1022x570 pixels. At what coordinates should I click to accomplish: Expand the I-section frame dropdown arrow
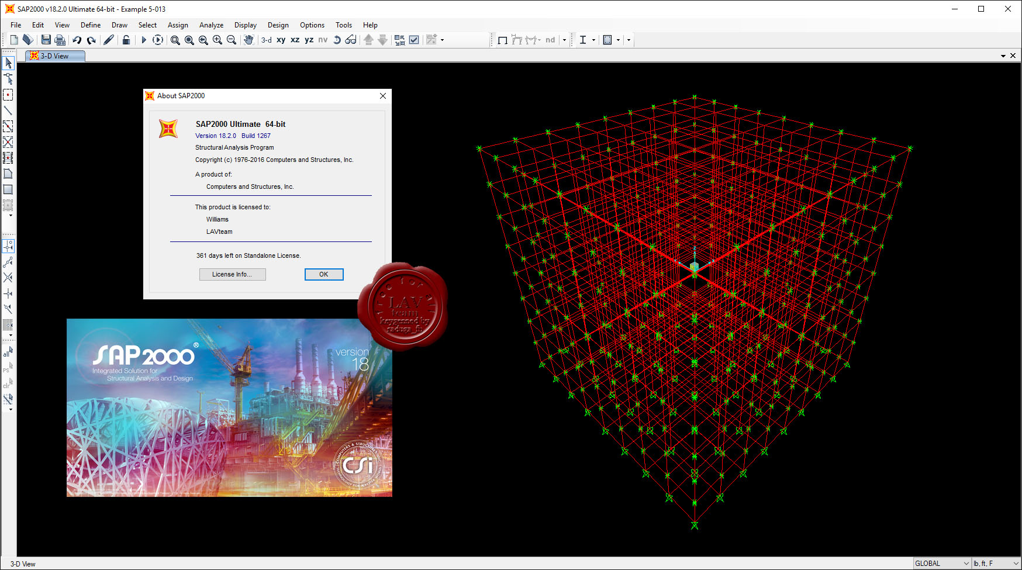594,40
